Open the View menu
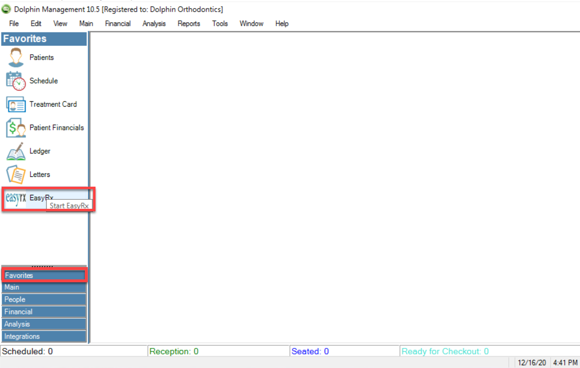 pos(60,24)
